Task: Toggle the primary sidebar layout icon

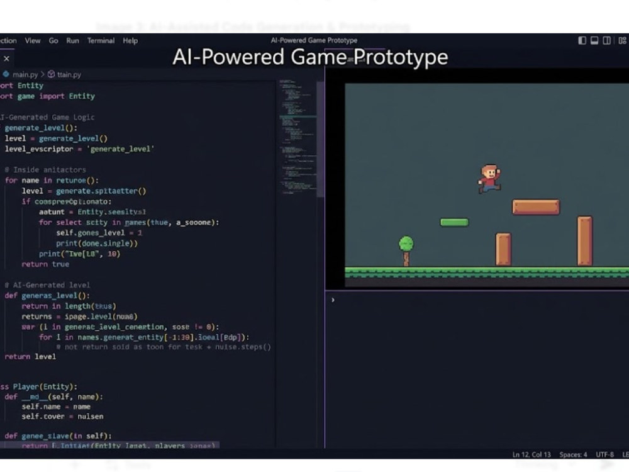Action: pos(582,40)
